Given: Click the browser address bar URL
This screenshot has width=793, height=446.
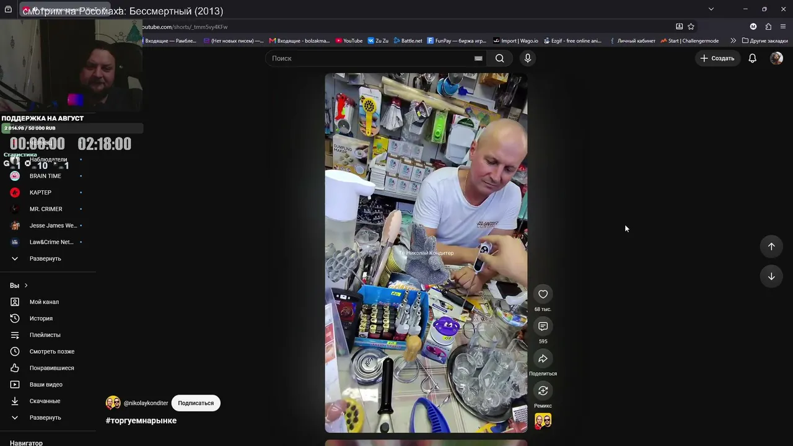Looking at the screenshot, I should pos(184,27).
